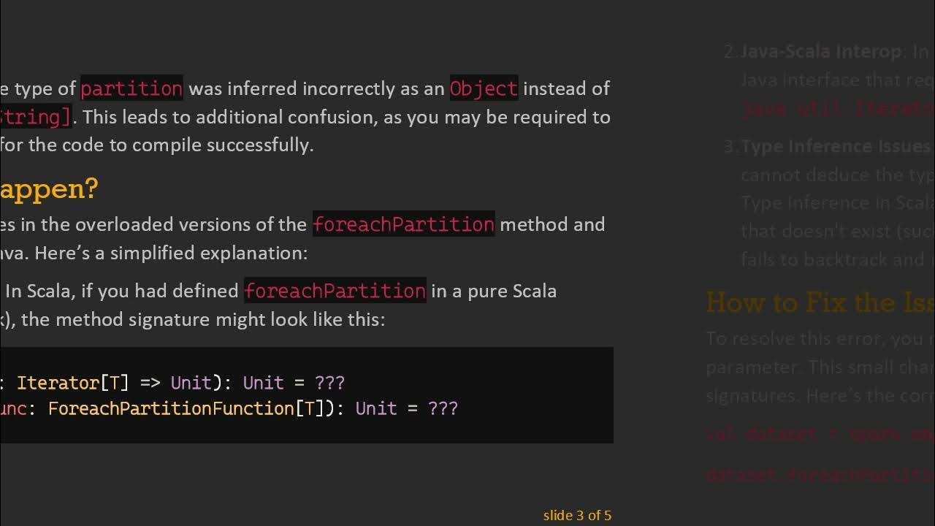Click the faded 'val dataset' code line

point(760,433)
